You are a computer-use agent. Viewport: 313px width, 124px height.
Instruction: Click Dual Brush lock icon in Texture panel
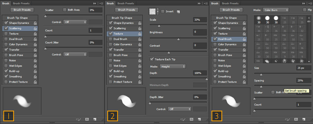(x=140, y=39)
